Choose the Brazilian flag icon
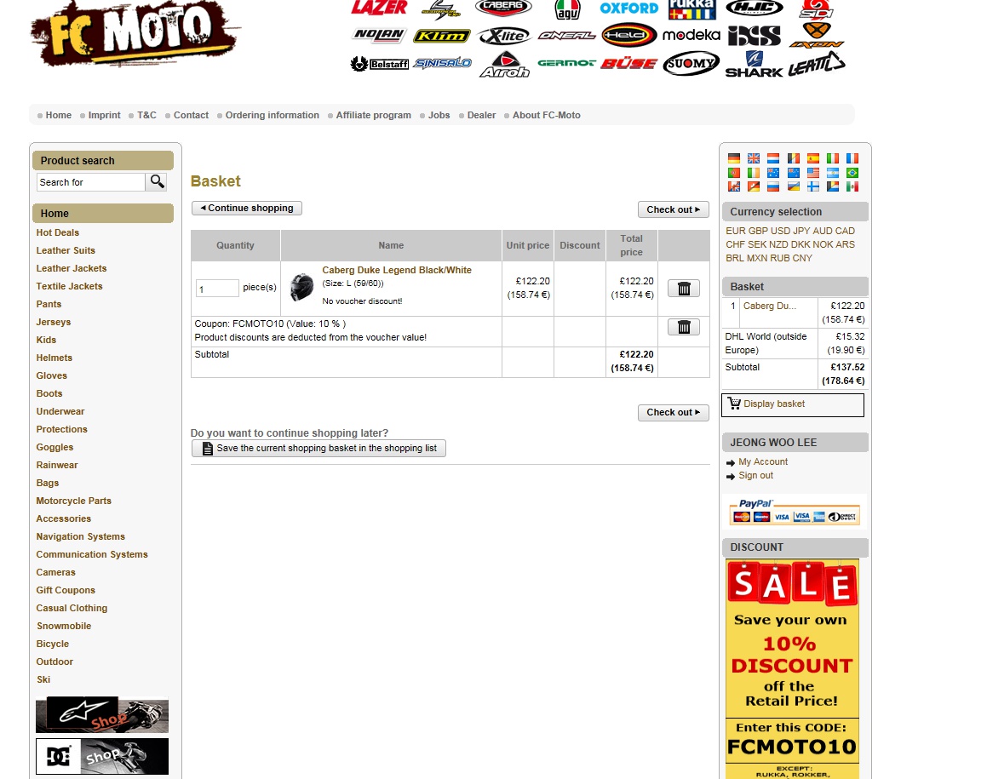The width and height of the screenshot is (987, 779). (852, 173)
